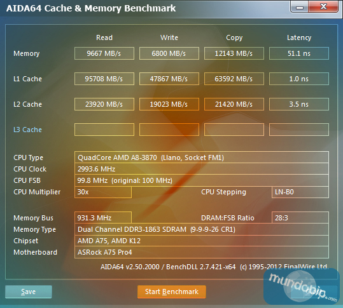
Task: Click the Memory latency value 51.1 ns
Action: (x=299, y=53)
